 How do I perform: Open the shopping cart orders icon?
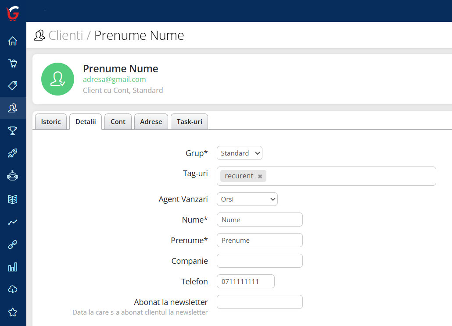(13, 64)
